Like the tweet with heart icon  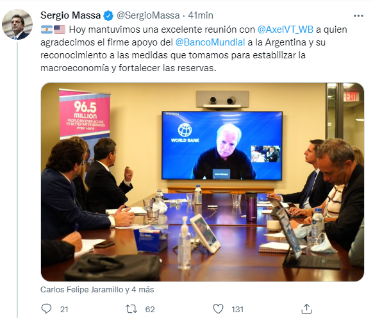coord(218,309)
